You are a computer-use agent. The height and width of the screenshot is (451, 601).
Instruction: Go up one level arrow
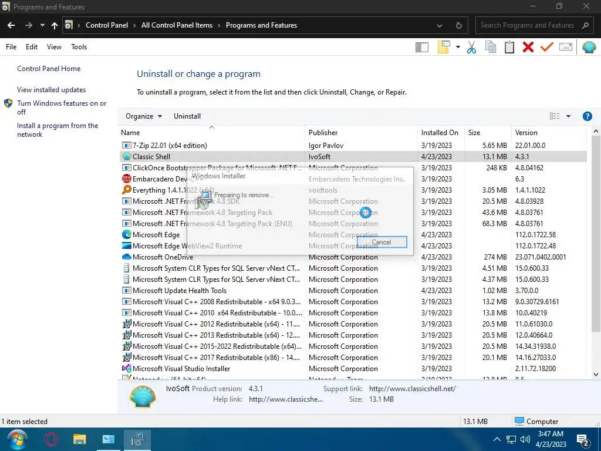(x=55, y=25)
